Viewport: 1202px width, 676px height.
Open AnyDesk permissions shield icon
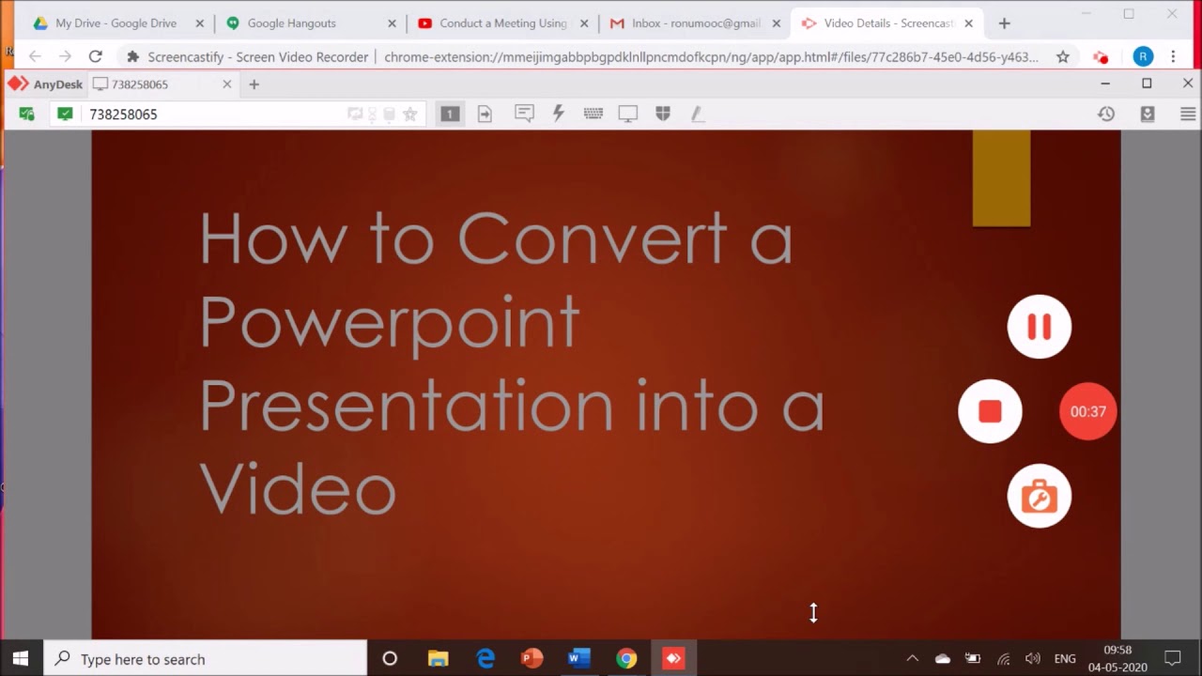pyautogui.click(x=663, y=114)
